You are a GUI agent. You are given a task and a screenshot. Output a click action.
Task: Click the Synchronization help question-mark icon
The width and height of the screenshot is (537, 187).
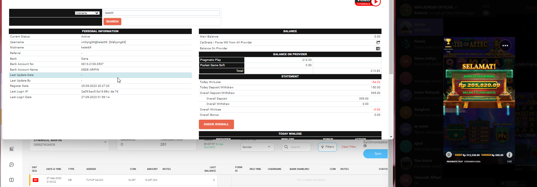[x=365, y=146]
